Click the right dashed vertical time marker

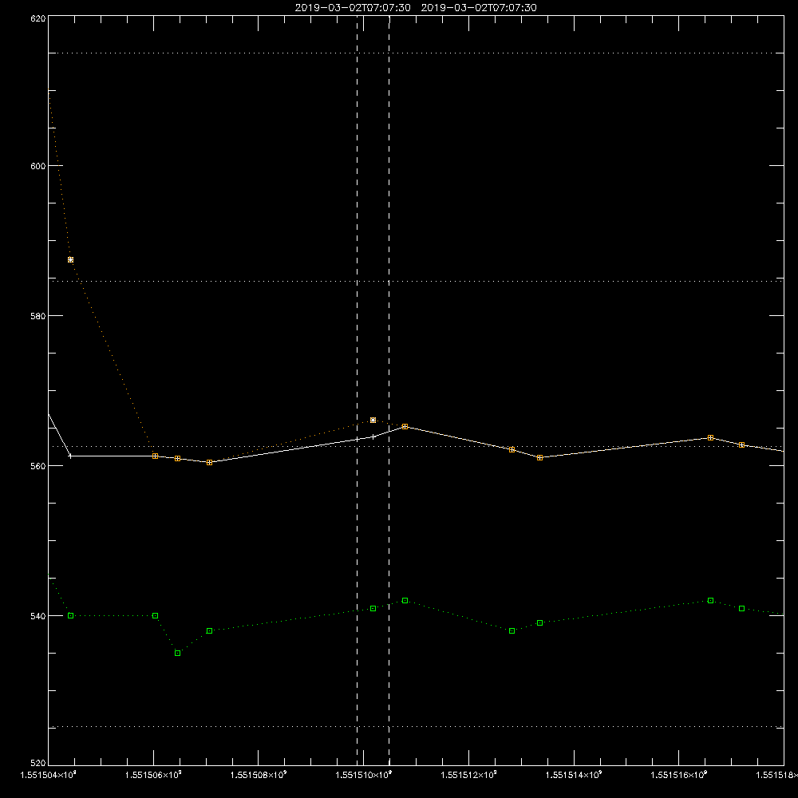pyautogui.click(x=389, y=390)
